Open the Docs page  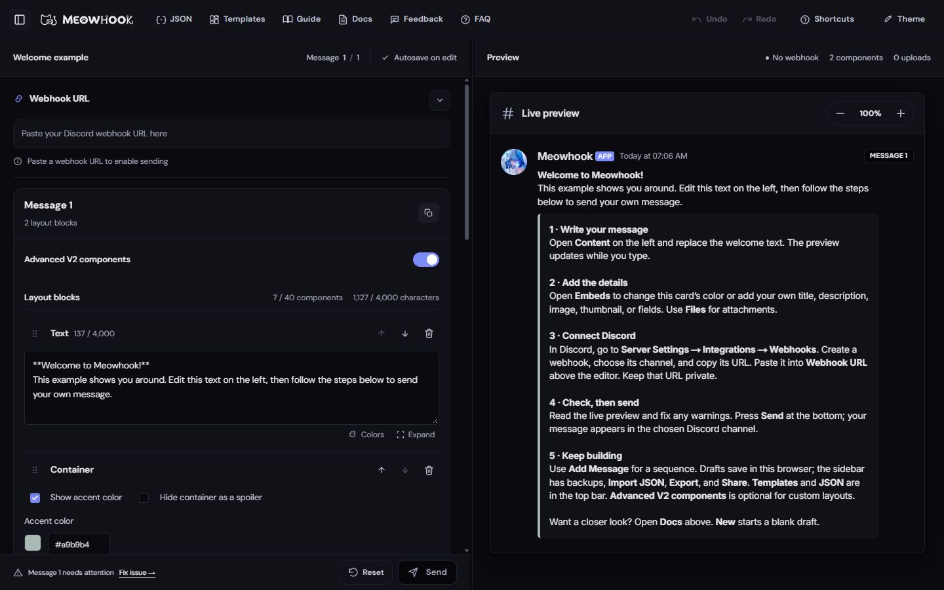(355, 19)
